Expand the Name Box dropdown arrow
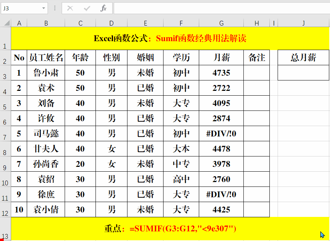330x241 pixels. pyautogui.click(x=43, y=8)
